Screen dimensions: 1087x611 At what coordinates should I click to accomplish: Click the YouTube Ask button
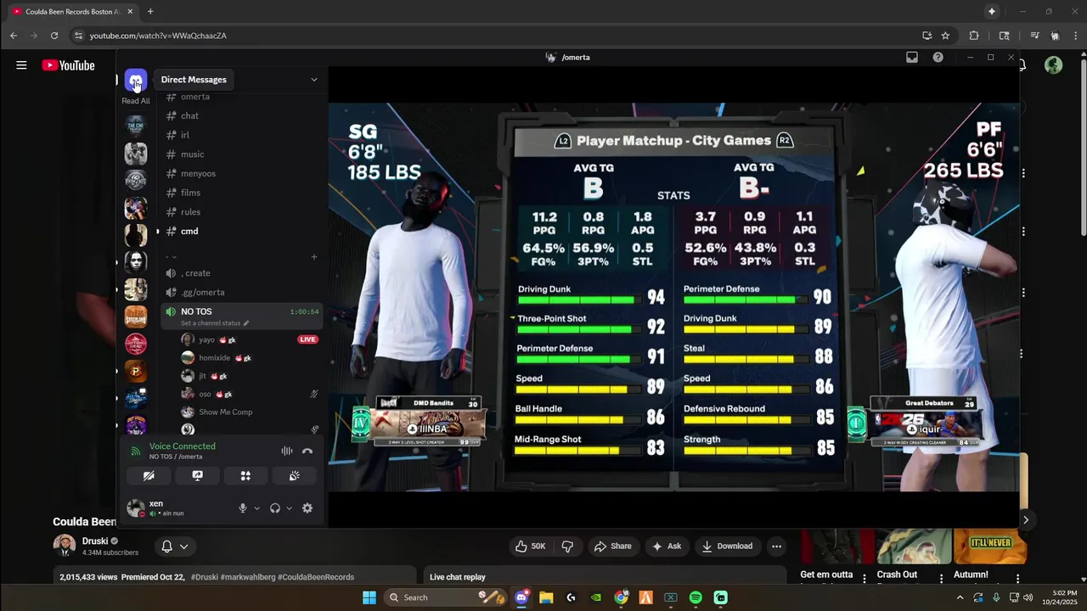coord(667,547)
